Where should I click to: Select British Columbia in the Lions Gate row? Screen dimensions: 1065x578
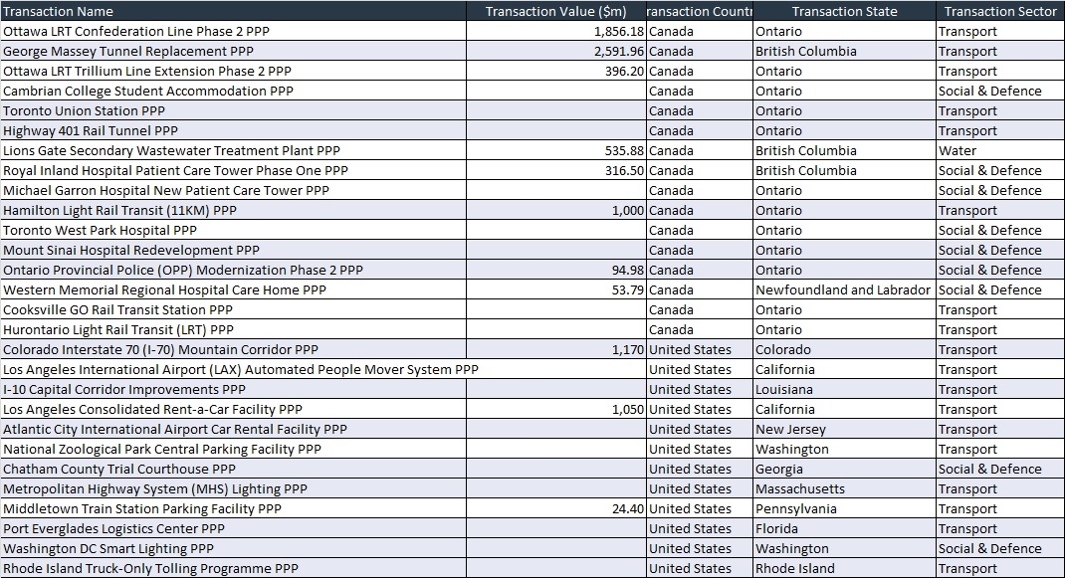click(x=844, y=151)
